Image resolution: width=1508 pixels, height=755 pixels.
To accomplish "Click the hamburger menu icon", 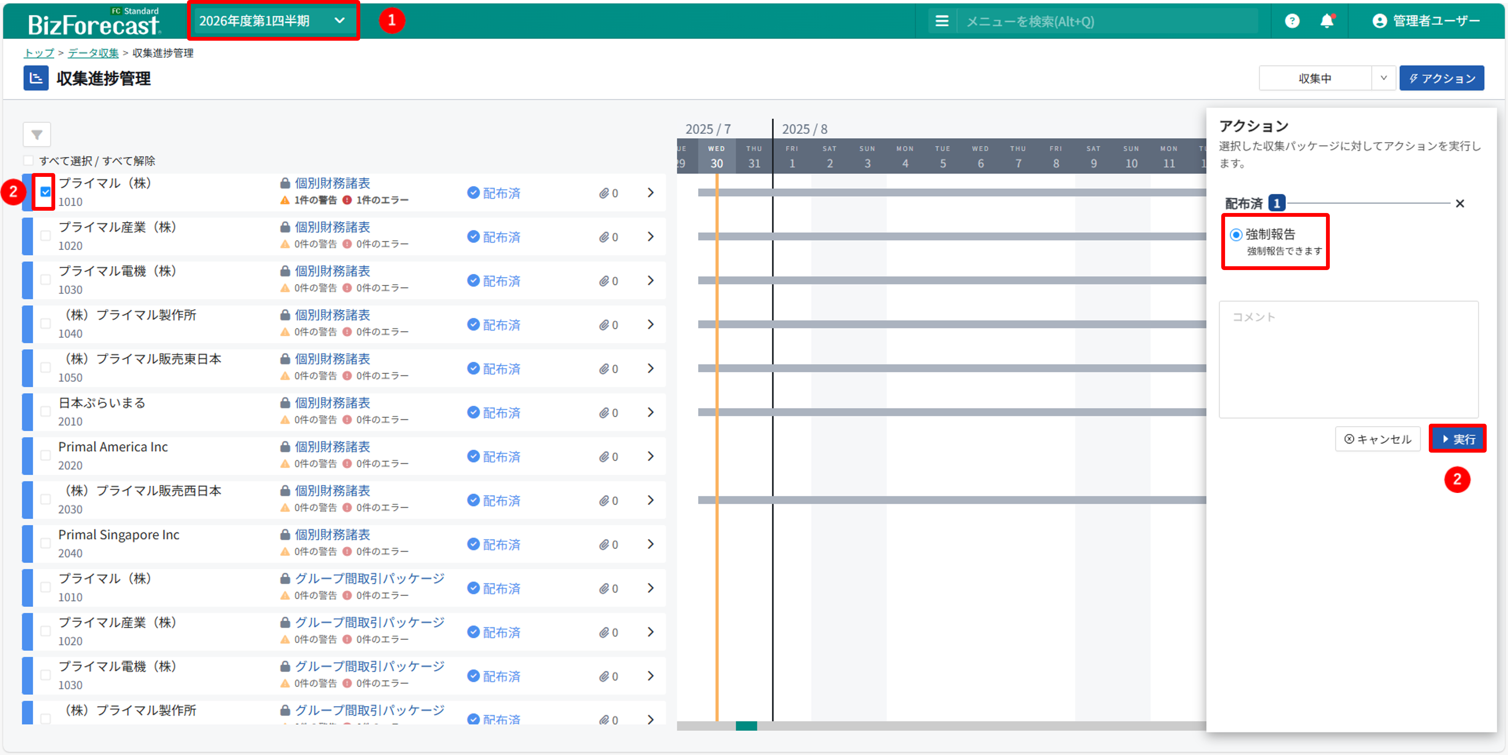I will [941, 21].
